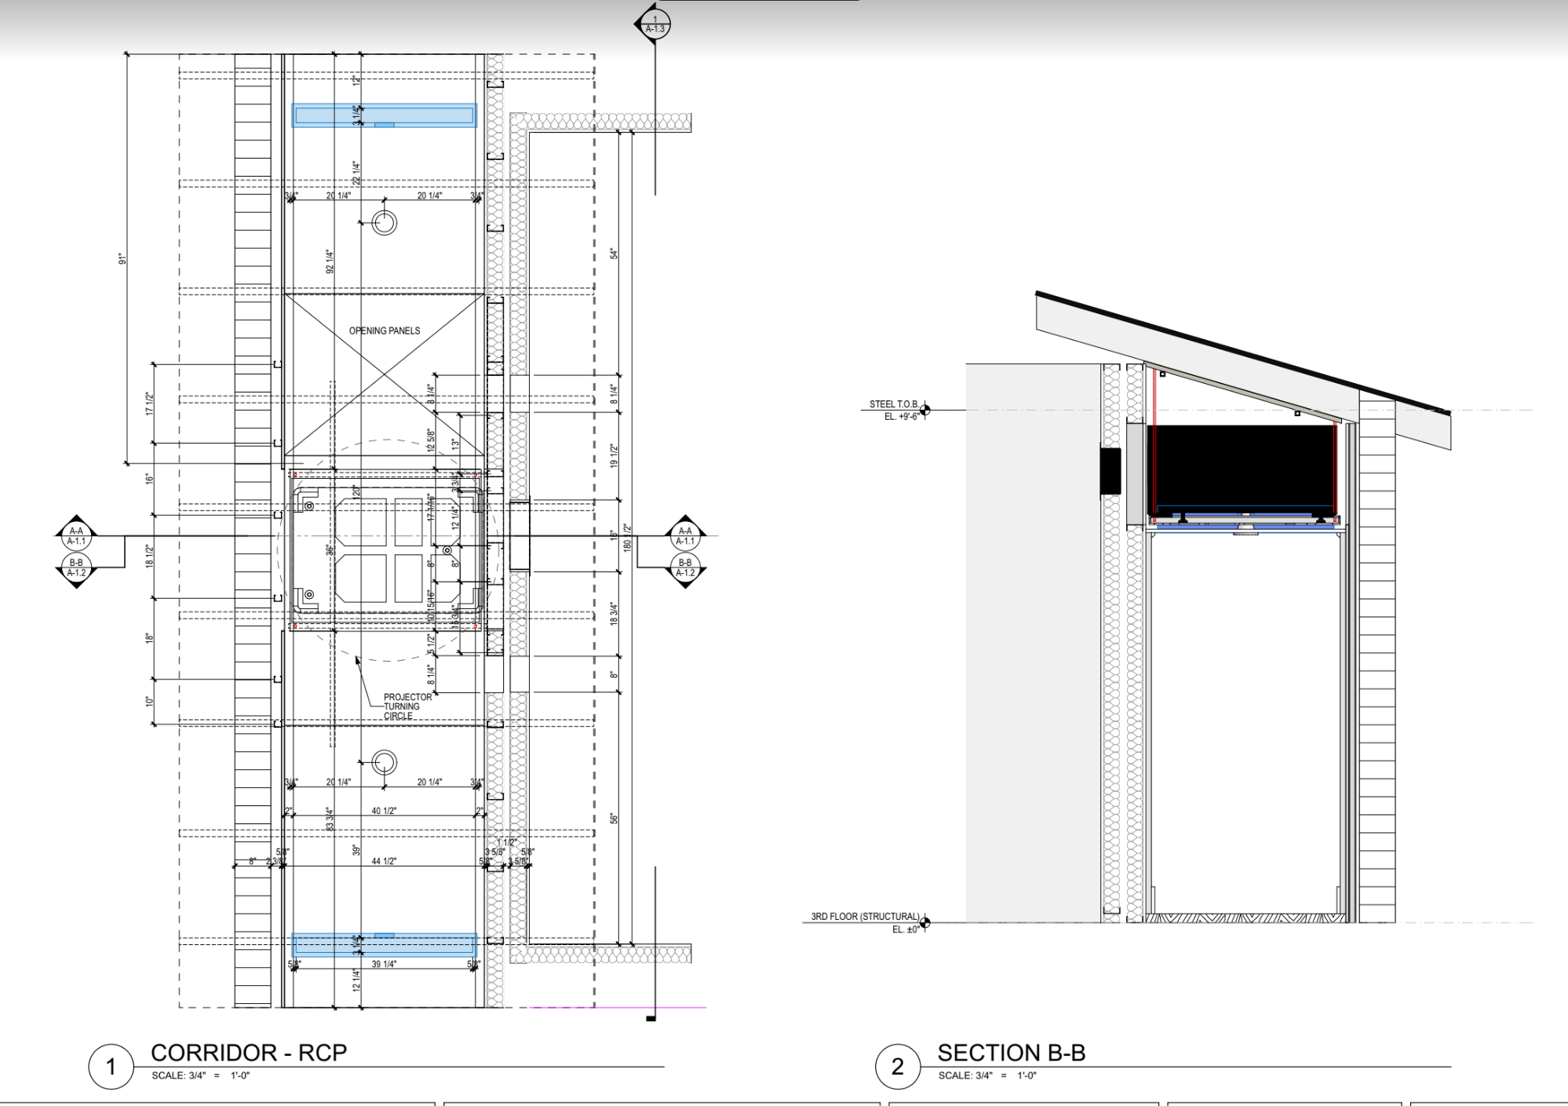Image resolution: width=1568 pixels, height=1106 pixels.
Task: Click the 3RD FLOOR (STRUCTURAL) level label
Action: [x=865, y=916]
